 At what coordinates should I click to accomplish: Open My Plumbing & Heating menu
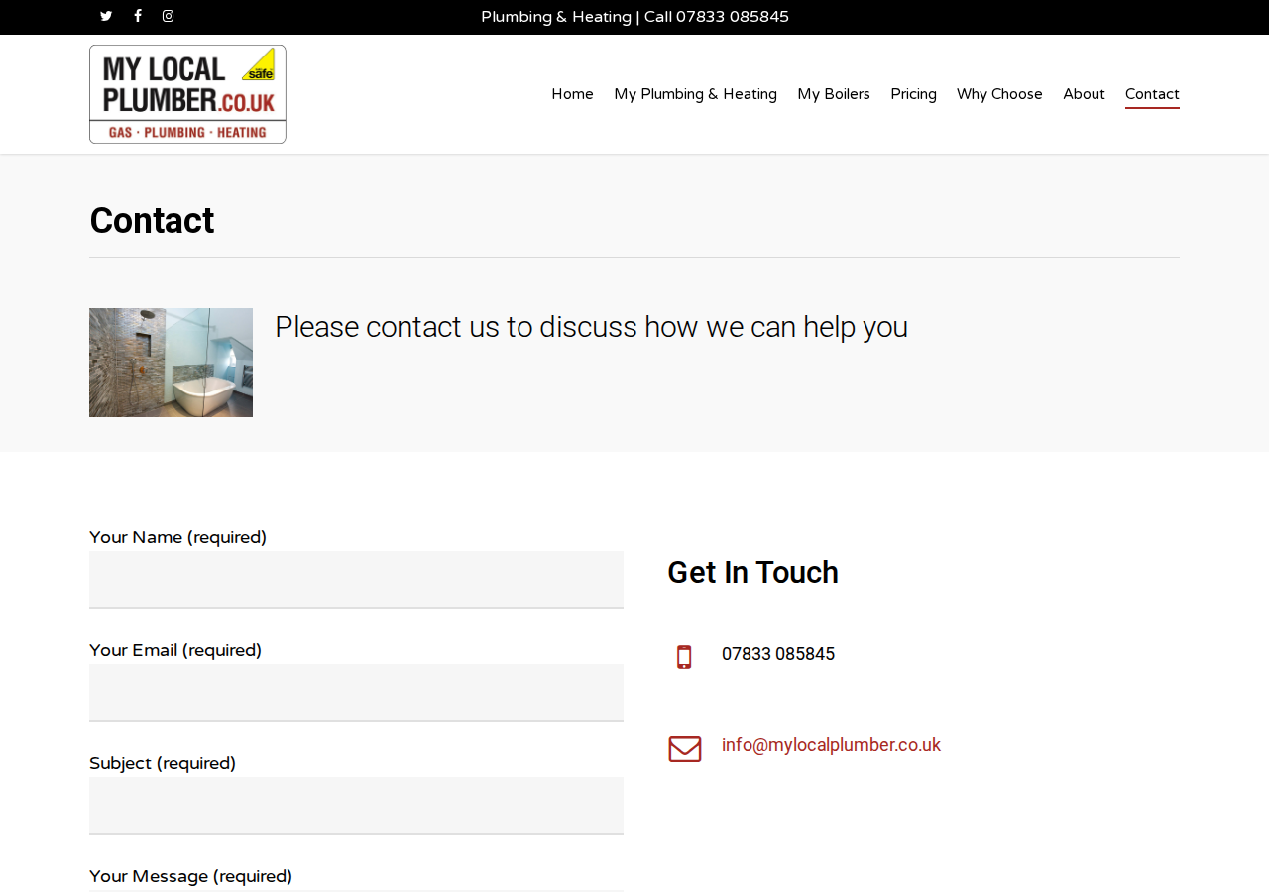point(695,94)
